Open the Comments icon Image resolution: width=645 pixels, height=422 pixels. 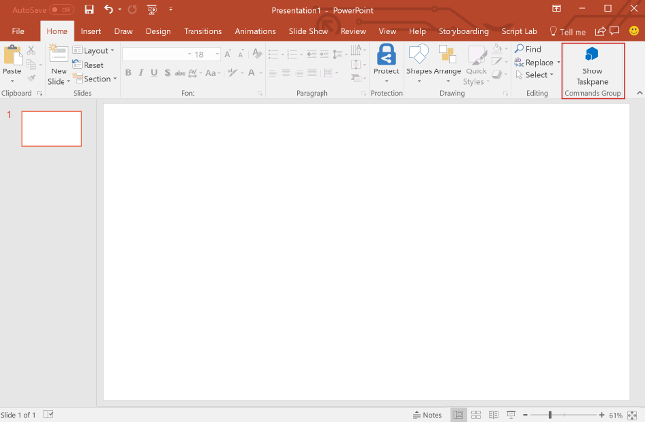[614, 31]
